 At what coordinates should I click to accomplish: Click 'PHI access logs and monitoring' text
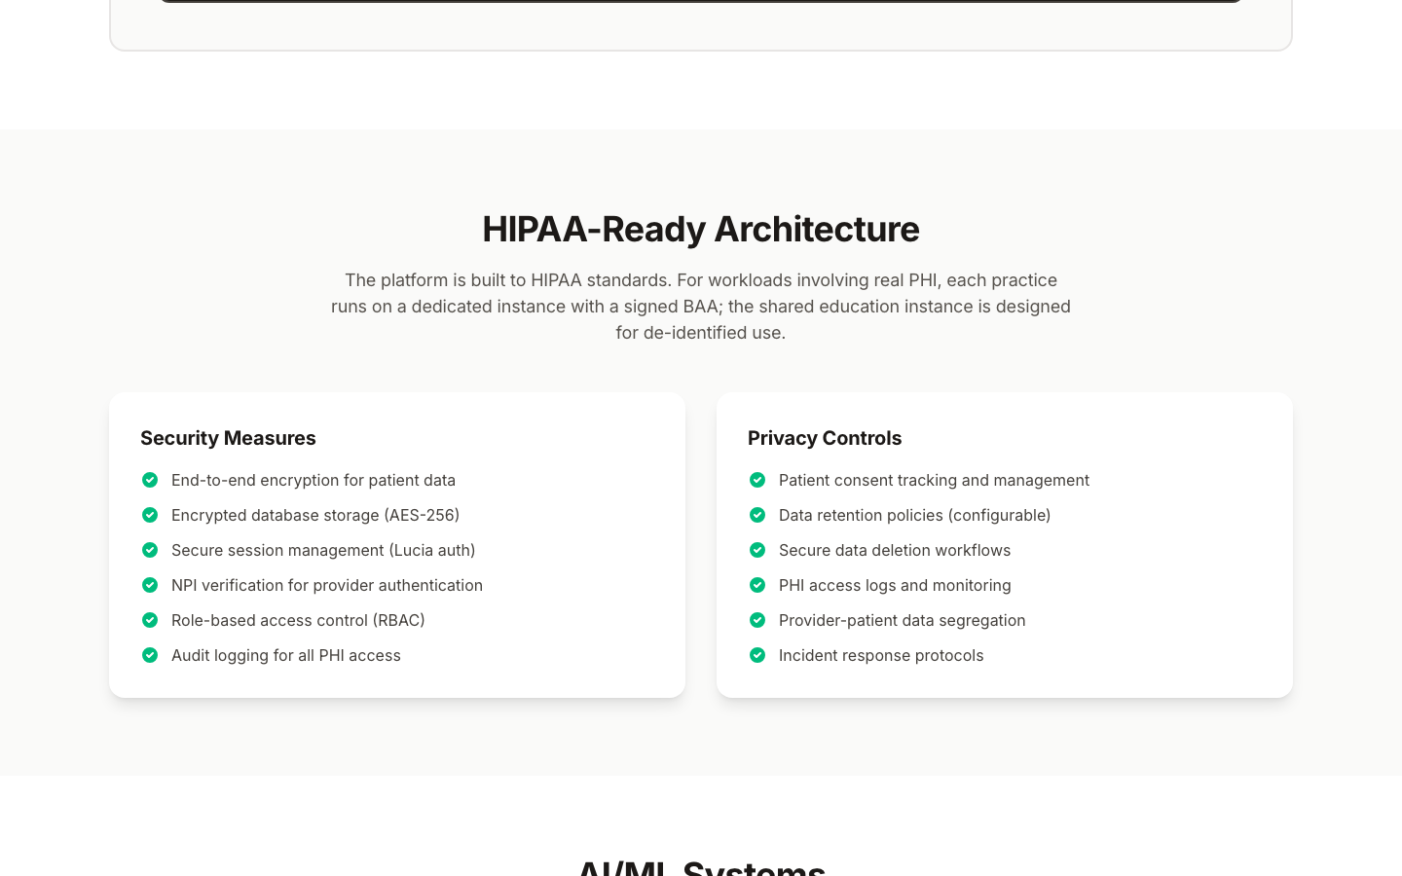[895, 585]
